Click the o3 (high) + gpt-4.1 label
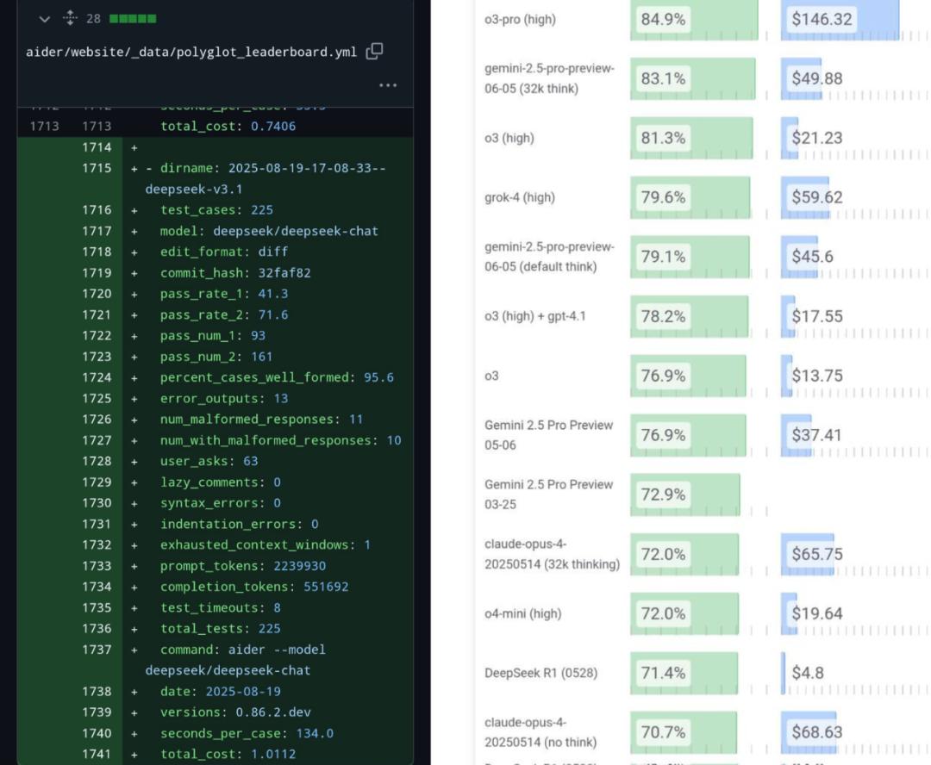The image size is (931, 765). click(534, 316)
